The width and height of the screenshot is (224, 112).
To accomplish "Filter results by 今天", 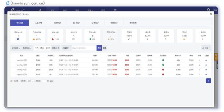I will pos(37,48).
